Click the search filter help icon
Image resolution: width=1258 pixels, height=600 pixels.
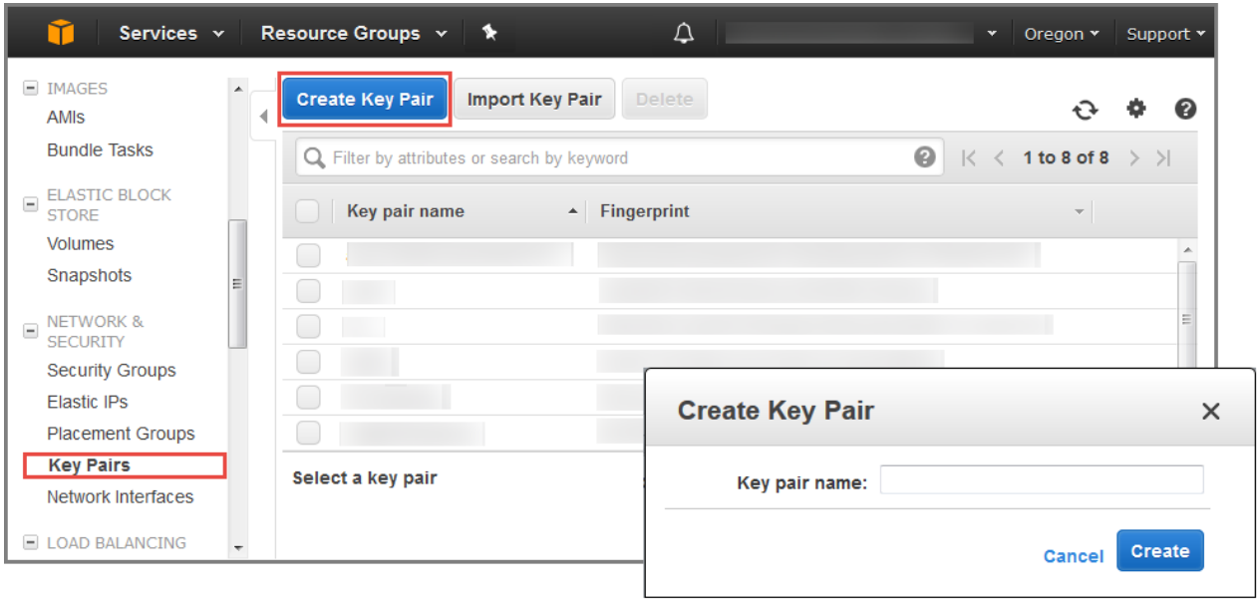pos(925,157)
